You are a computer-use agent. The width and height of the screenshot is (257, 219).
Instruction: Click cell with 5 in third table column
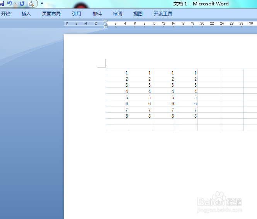click(x=163, y=97)
